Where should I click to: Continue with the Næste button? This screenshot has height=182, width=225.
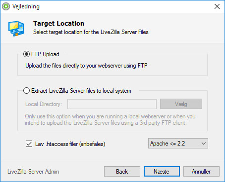coord(162,172)
